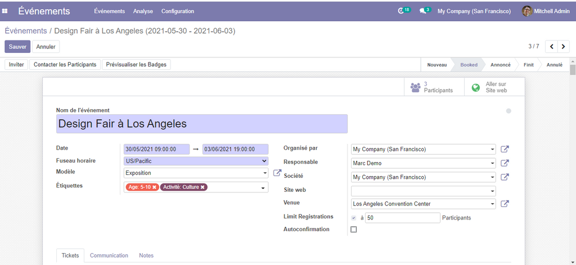Go to previous record arrow
The image size is (576, 265).
click(x=551, y=46)
